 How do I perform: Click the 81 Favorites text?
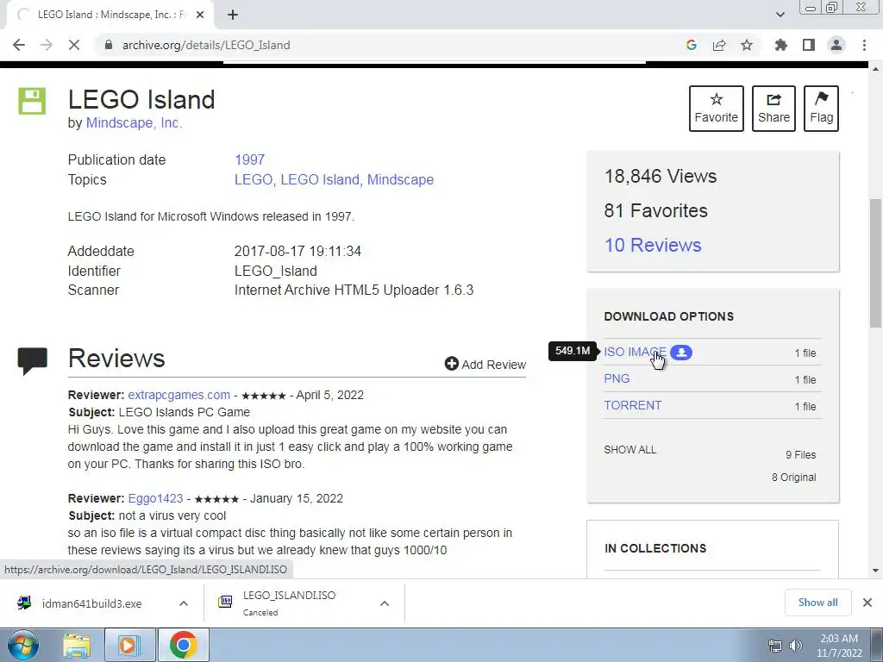click(655, 210)
